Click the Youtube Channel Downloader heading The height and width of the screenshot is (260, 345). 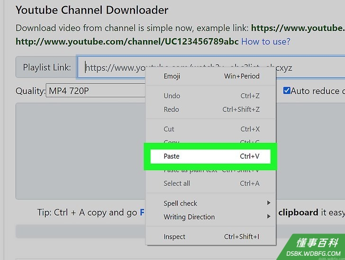click(x=92, y=10)
